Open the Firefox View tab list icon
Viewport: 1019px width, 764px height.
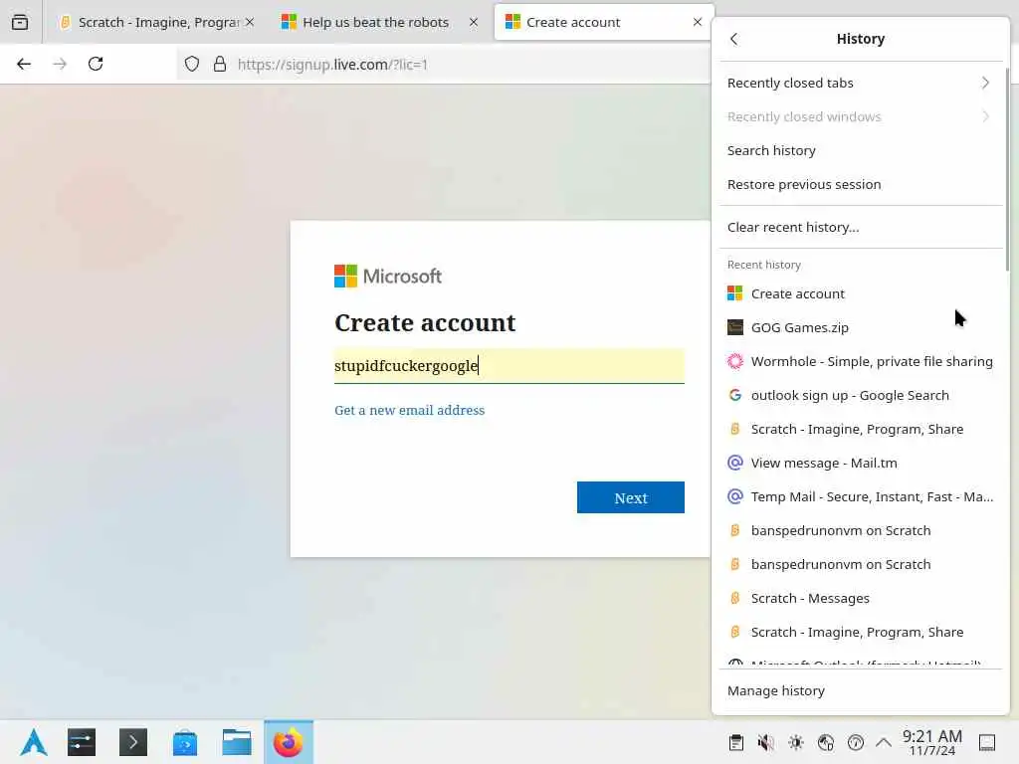[x=20, y=22]
